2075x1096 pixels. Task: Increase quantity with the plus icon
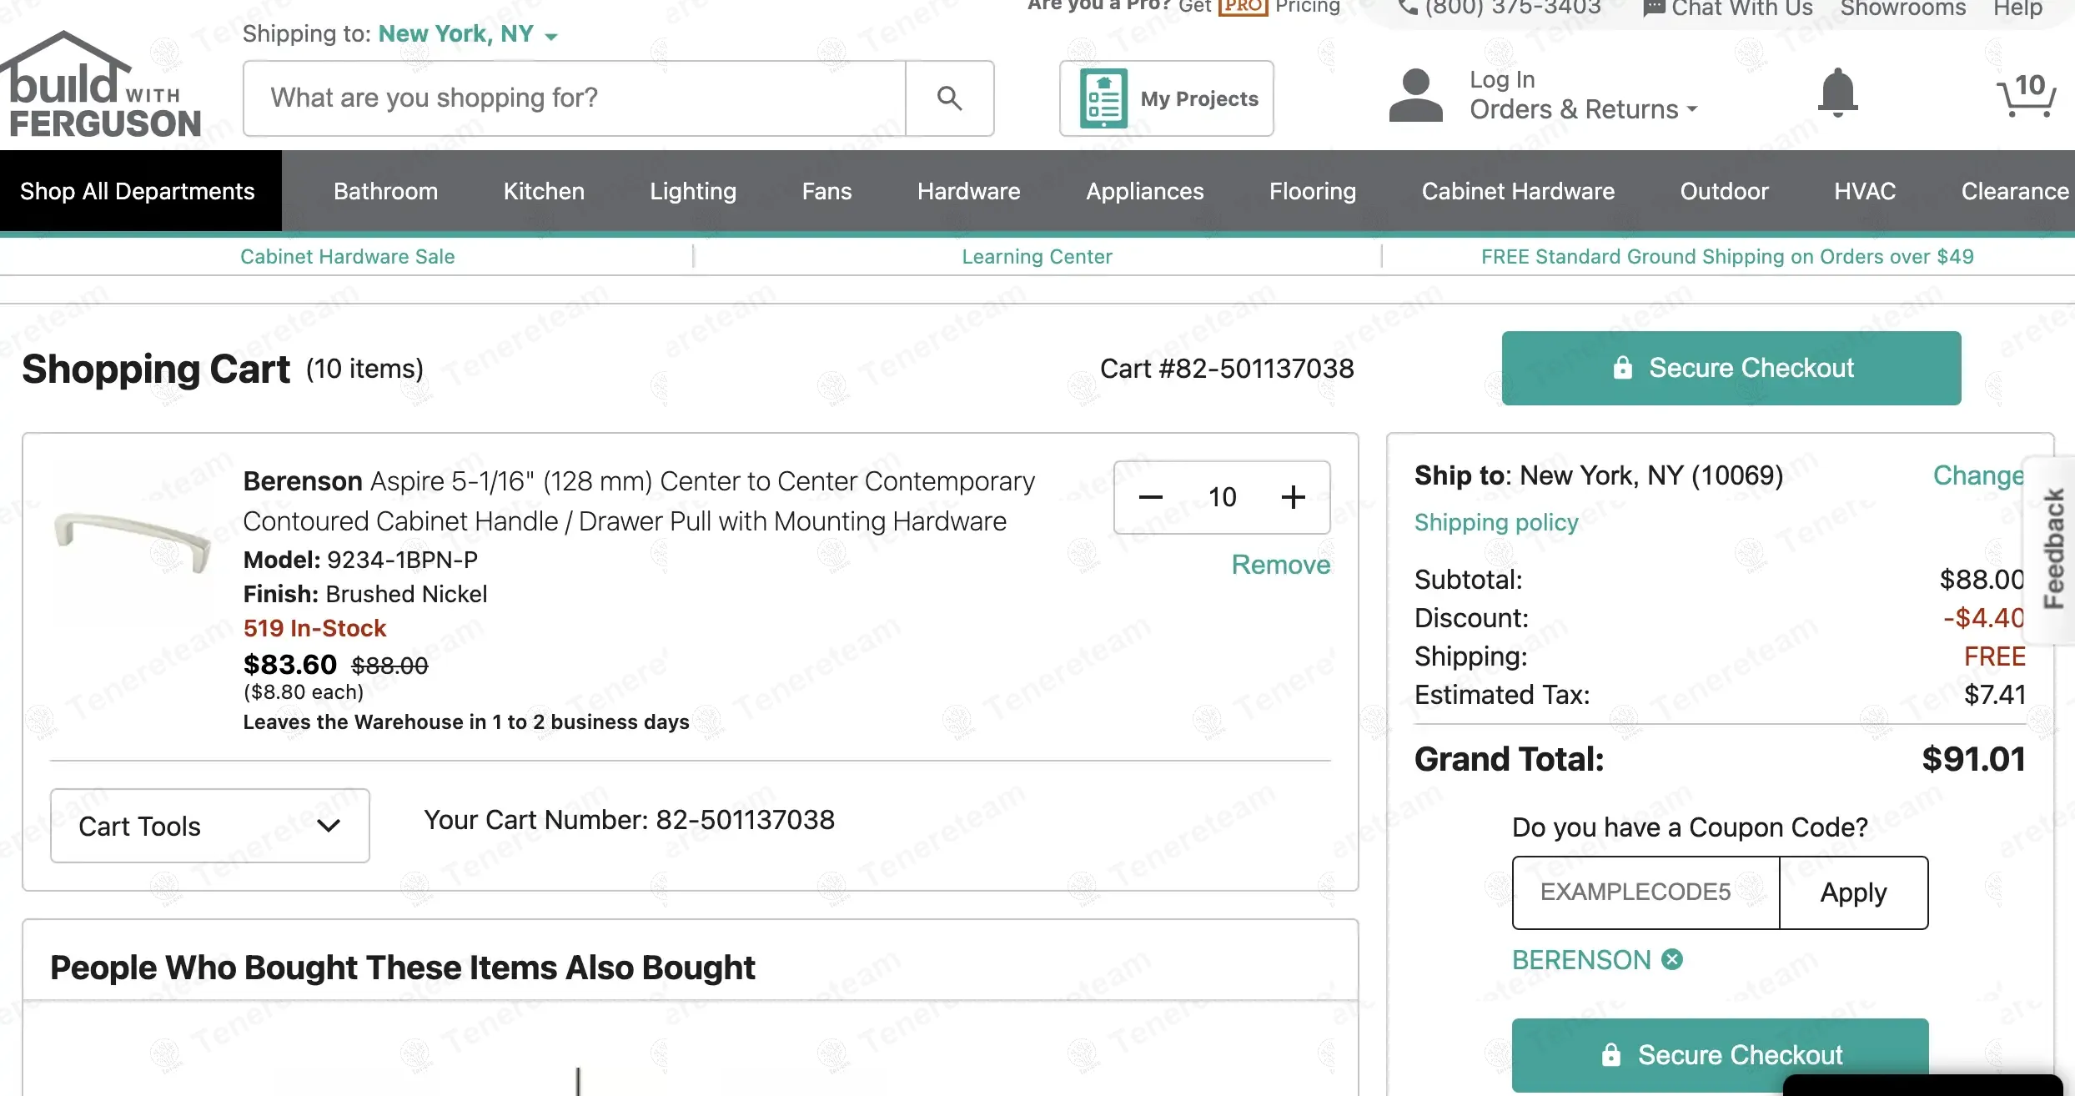tap(1293, 497)
